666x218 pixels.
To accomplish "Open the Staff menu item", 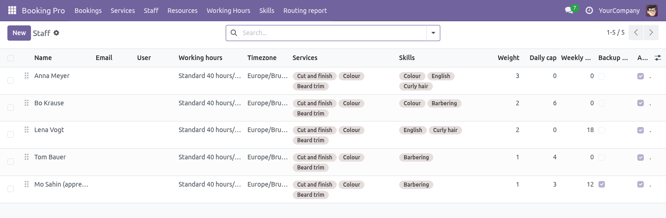I will coord(151,10).
